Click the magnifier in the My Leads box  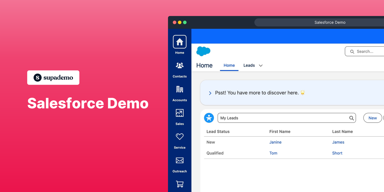pyautogui.click(x=351, y=118)
